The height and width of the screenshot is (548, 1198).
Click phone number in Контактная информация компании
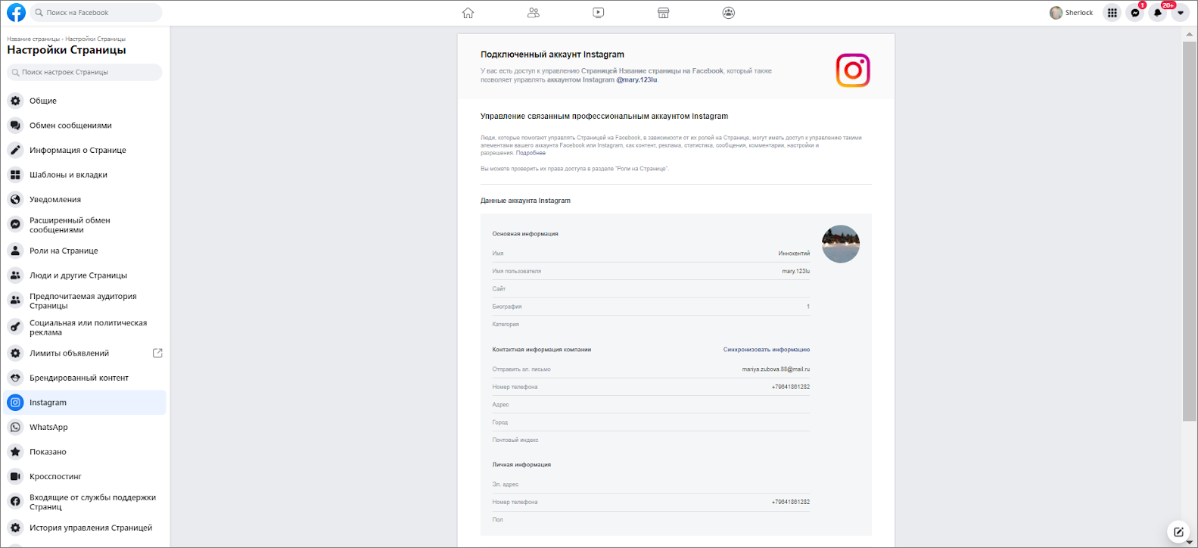tap(791, 387)
